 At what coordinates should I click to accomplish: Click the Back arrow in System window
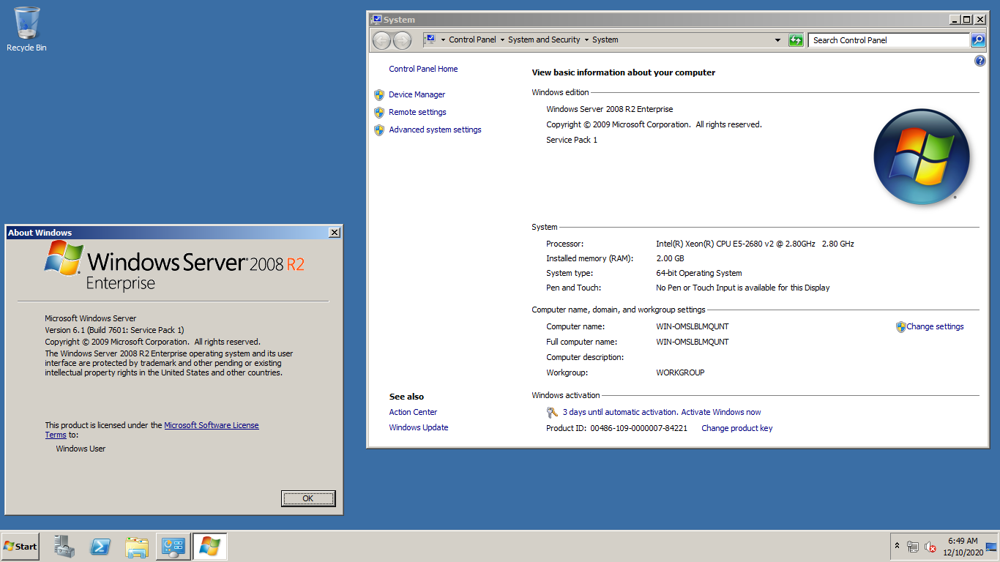(x=381, y=40)
